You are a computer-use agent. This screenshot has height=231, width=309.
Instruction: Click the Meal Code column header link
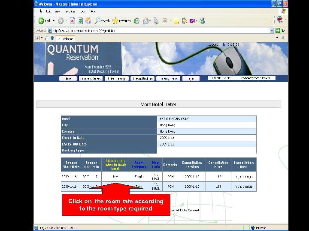pyautogui.click(x=156, y=165)
